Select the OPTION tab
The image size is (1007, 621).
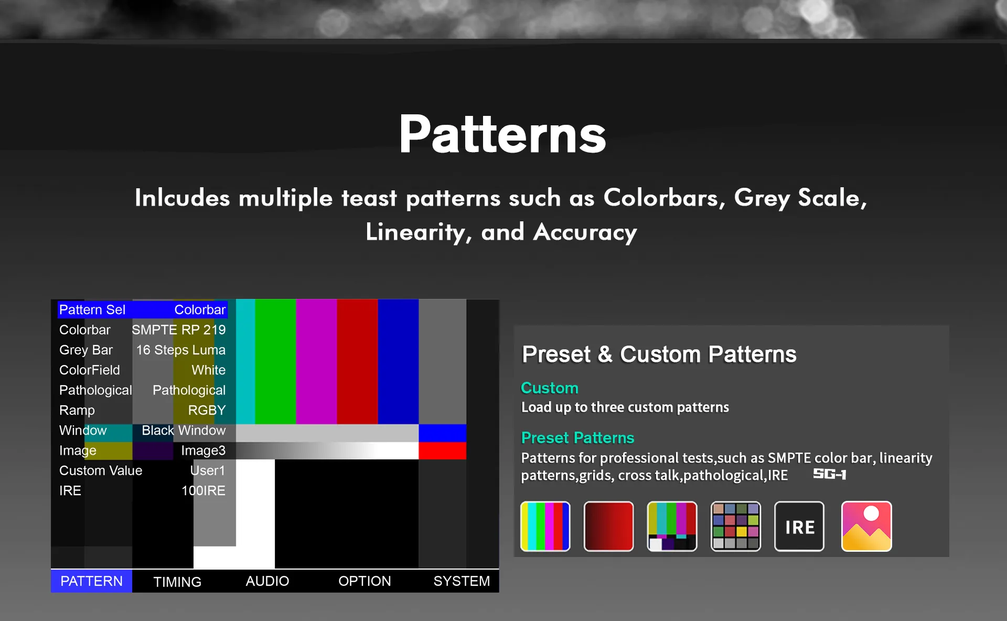pyautogui.click(x=365, y=581)
